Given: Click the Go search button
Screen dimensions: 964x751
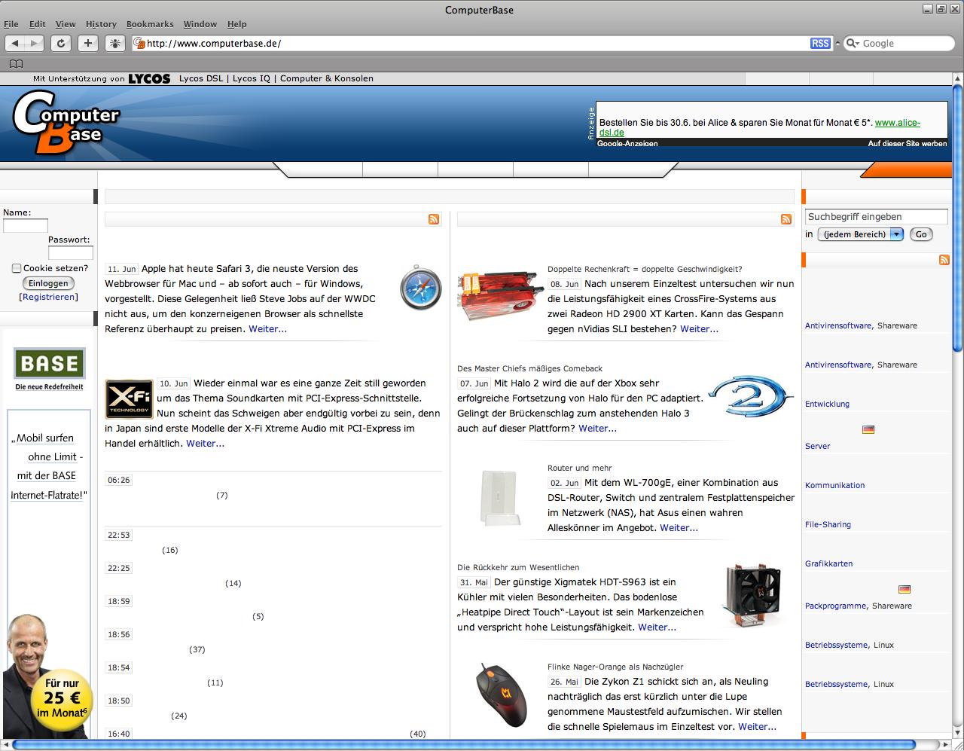Looking at the screenshot, I should pyautogui.click(x=921, y=234).
